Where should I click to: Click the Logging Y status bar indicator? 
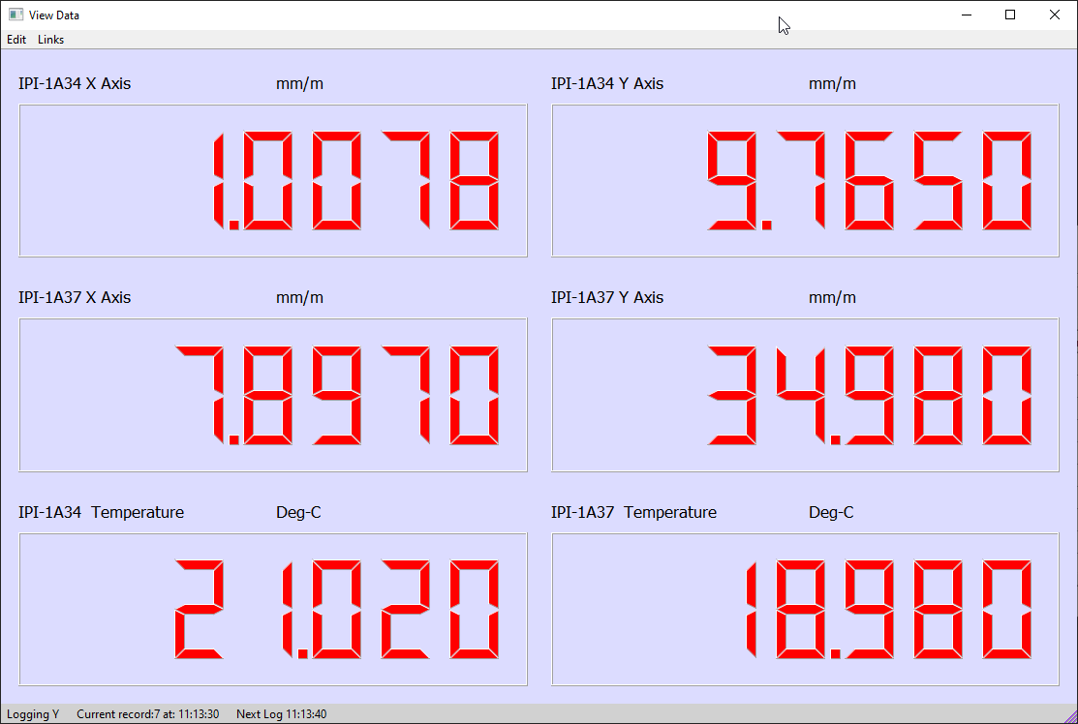33,714
